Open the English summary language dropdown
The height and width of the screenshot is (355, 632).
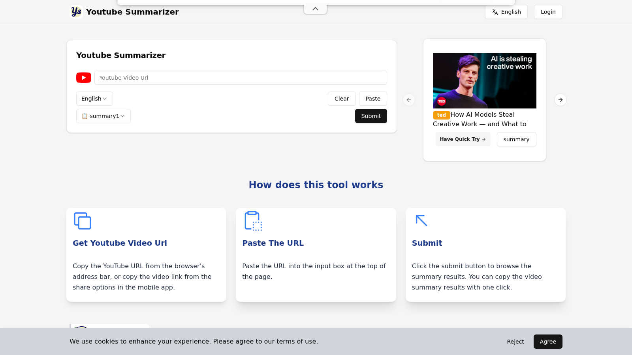tap(94, 99)
